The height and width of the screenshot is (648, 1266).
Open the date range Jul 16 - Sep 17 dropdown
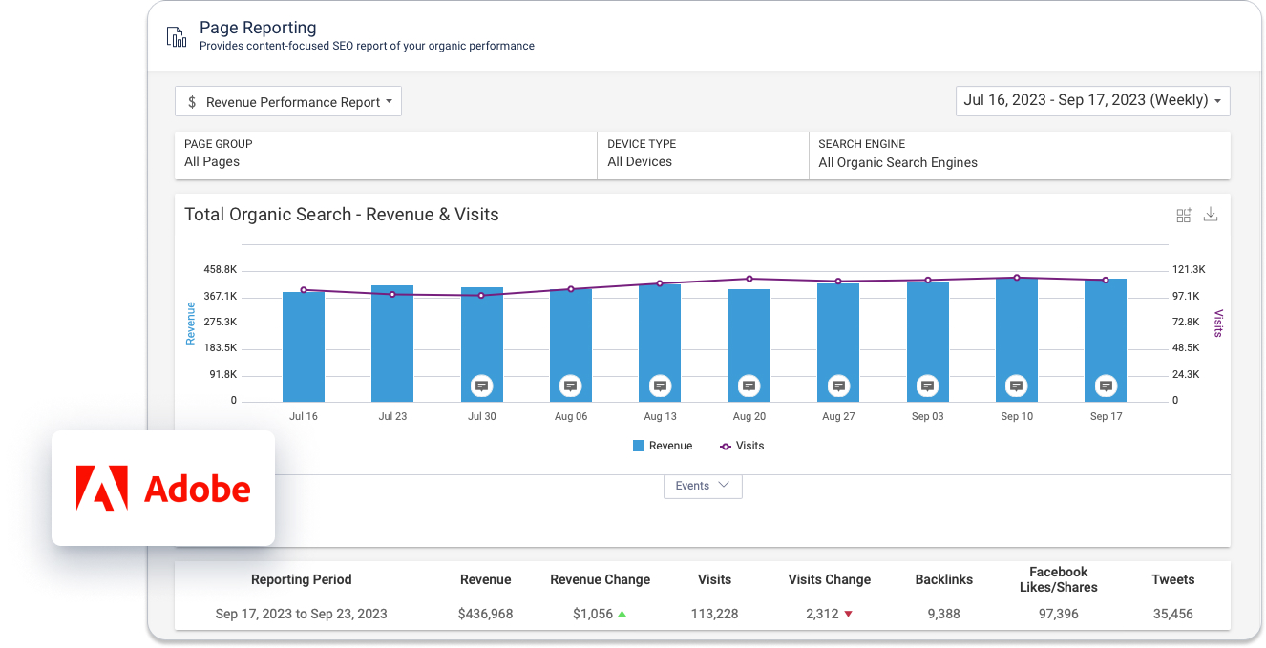1092,100
